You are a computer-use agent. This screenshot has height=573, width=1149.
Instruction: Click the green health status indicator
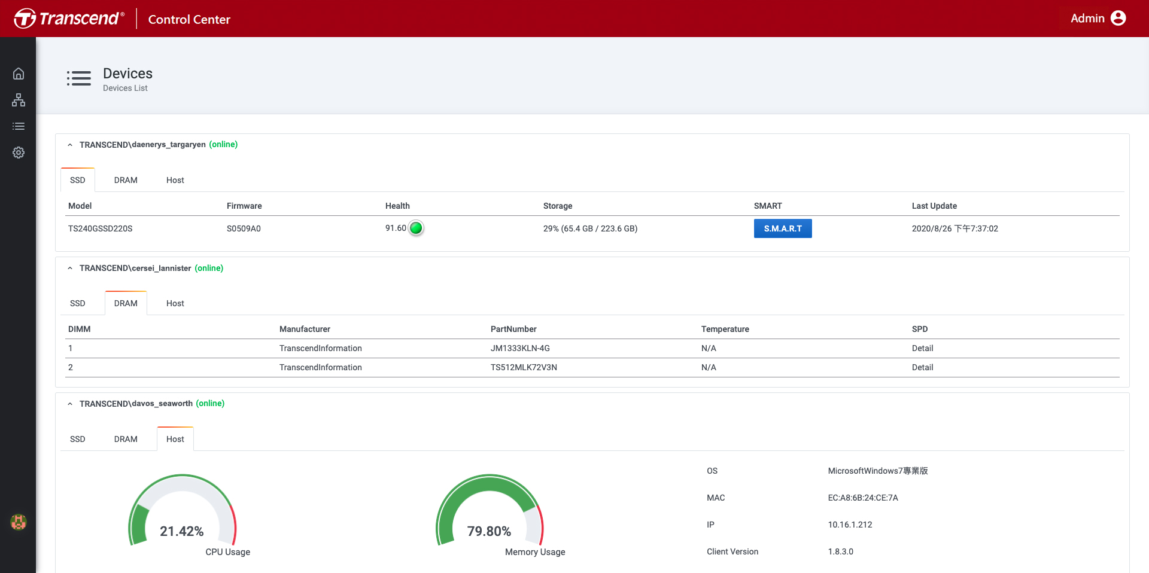(416, 228)
